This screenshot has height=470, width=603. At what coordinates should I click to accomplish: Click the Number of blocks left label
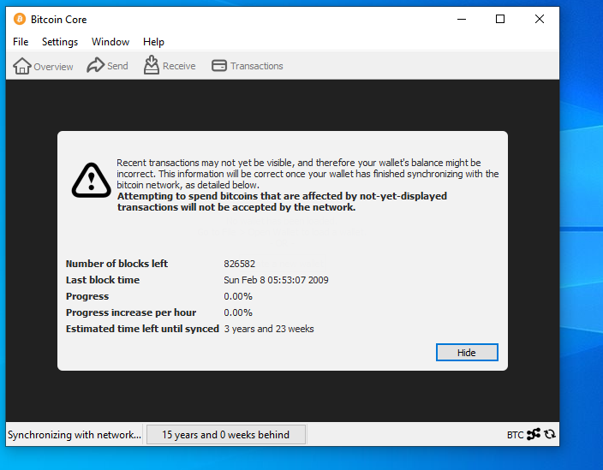tap(116, 264)
